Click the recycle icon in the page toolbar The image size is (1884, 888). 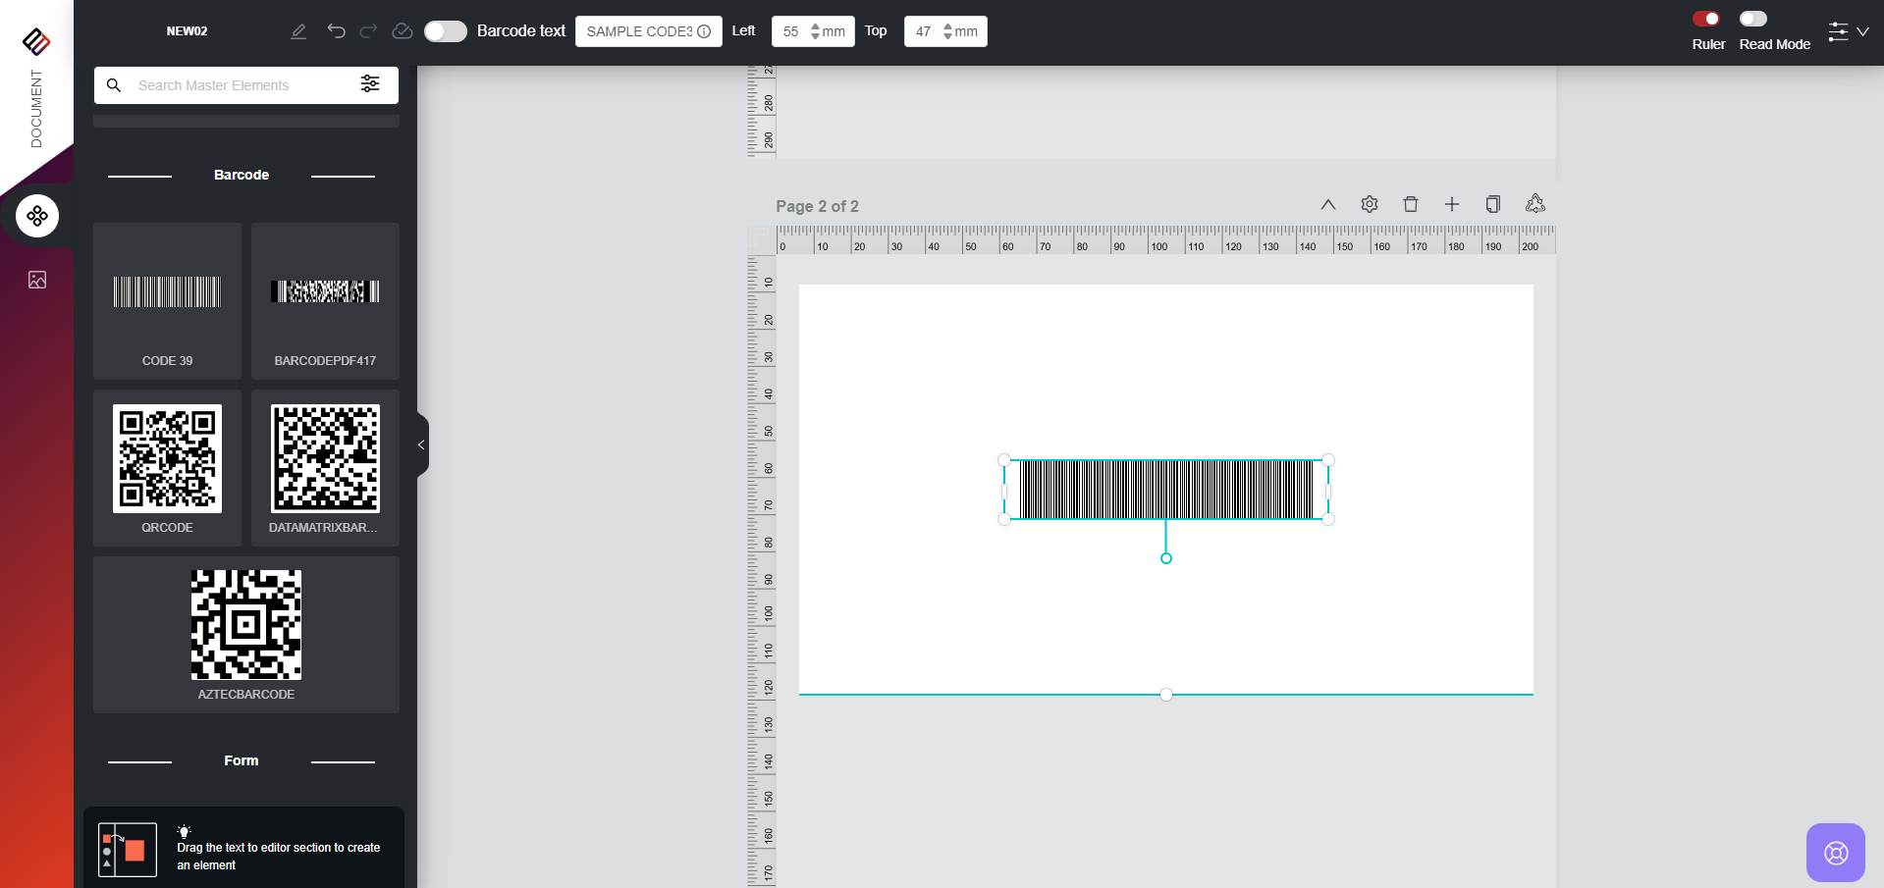[1535, 204]
